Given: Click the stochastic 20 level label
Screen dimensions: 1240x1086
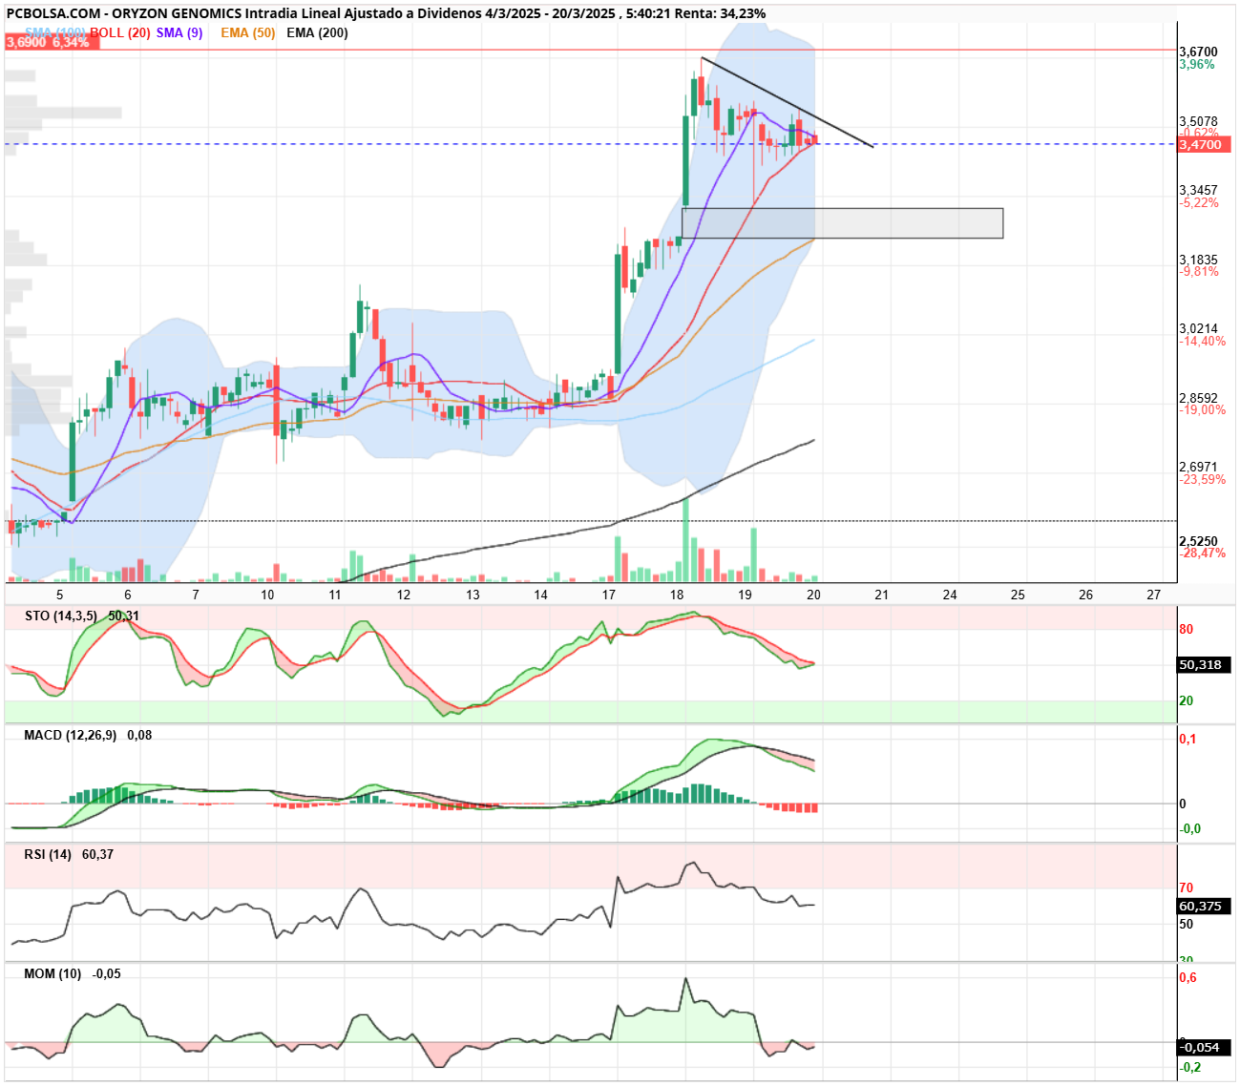Looking at the screenshot, I should (1186, 701).
